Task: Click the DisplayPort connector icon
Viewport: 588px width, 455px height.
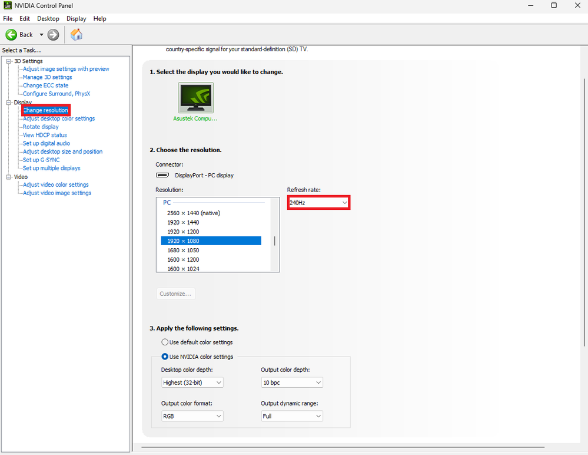Action: [x=162, y=175]
